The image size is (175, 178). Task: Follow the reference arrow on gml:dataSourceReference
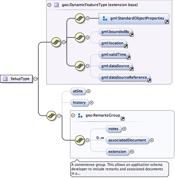click(149, 80)
